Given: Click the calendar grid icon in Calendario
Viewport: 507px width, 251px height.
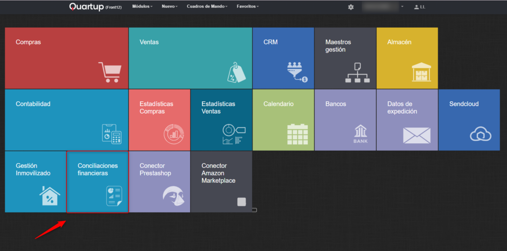Looking at the screenshot, I should click(x=298, y=134).
